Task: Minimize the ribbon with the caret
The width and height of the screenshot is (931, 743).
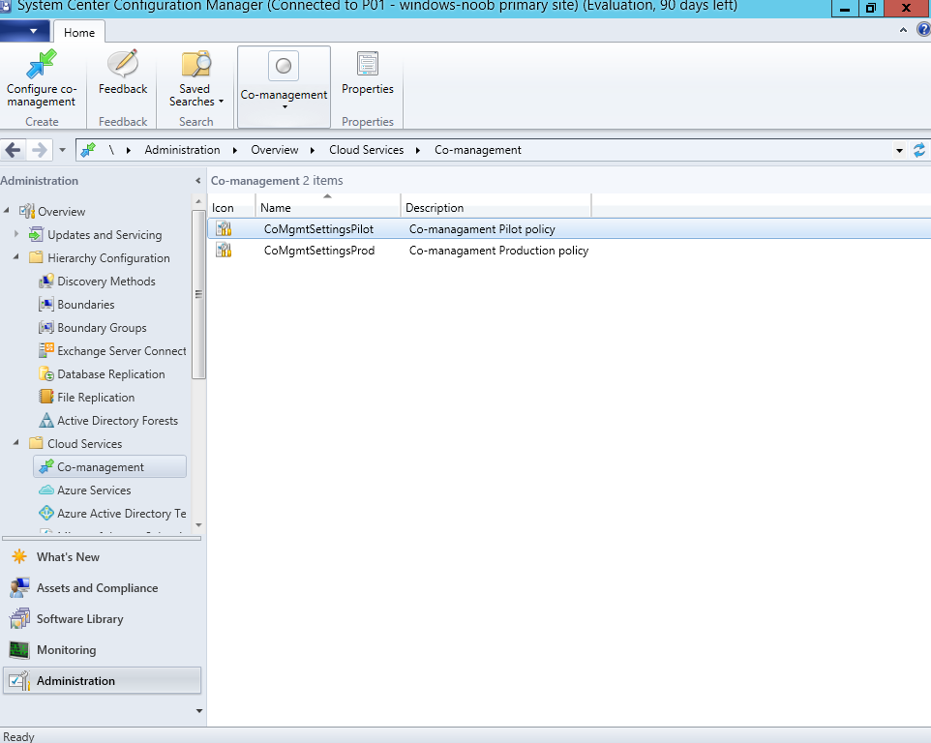Action: coord(903,30)
